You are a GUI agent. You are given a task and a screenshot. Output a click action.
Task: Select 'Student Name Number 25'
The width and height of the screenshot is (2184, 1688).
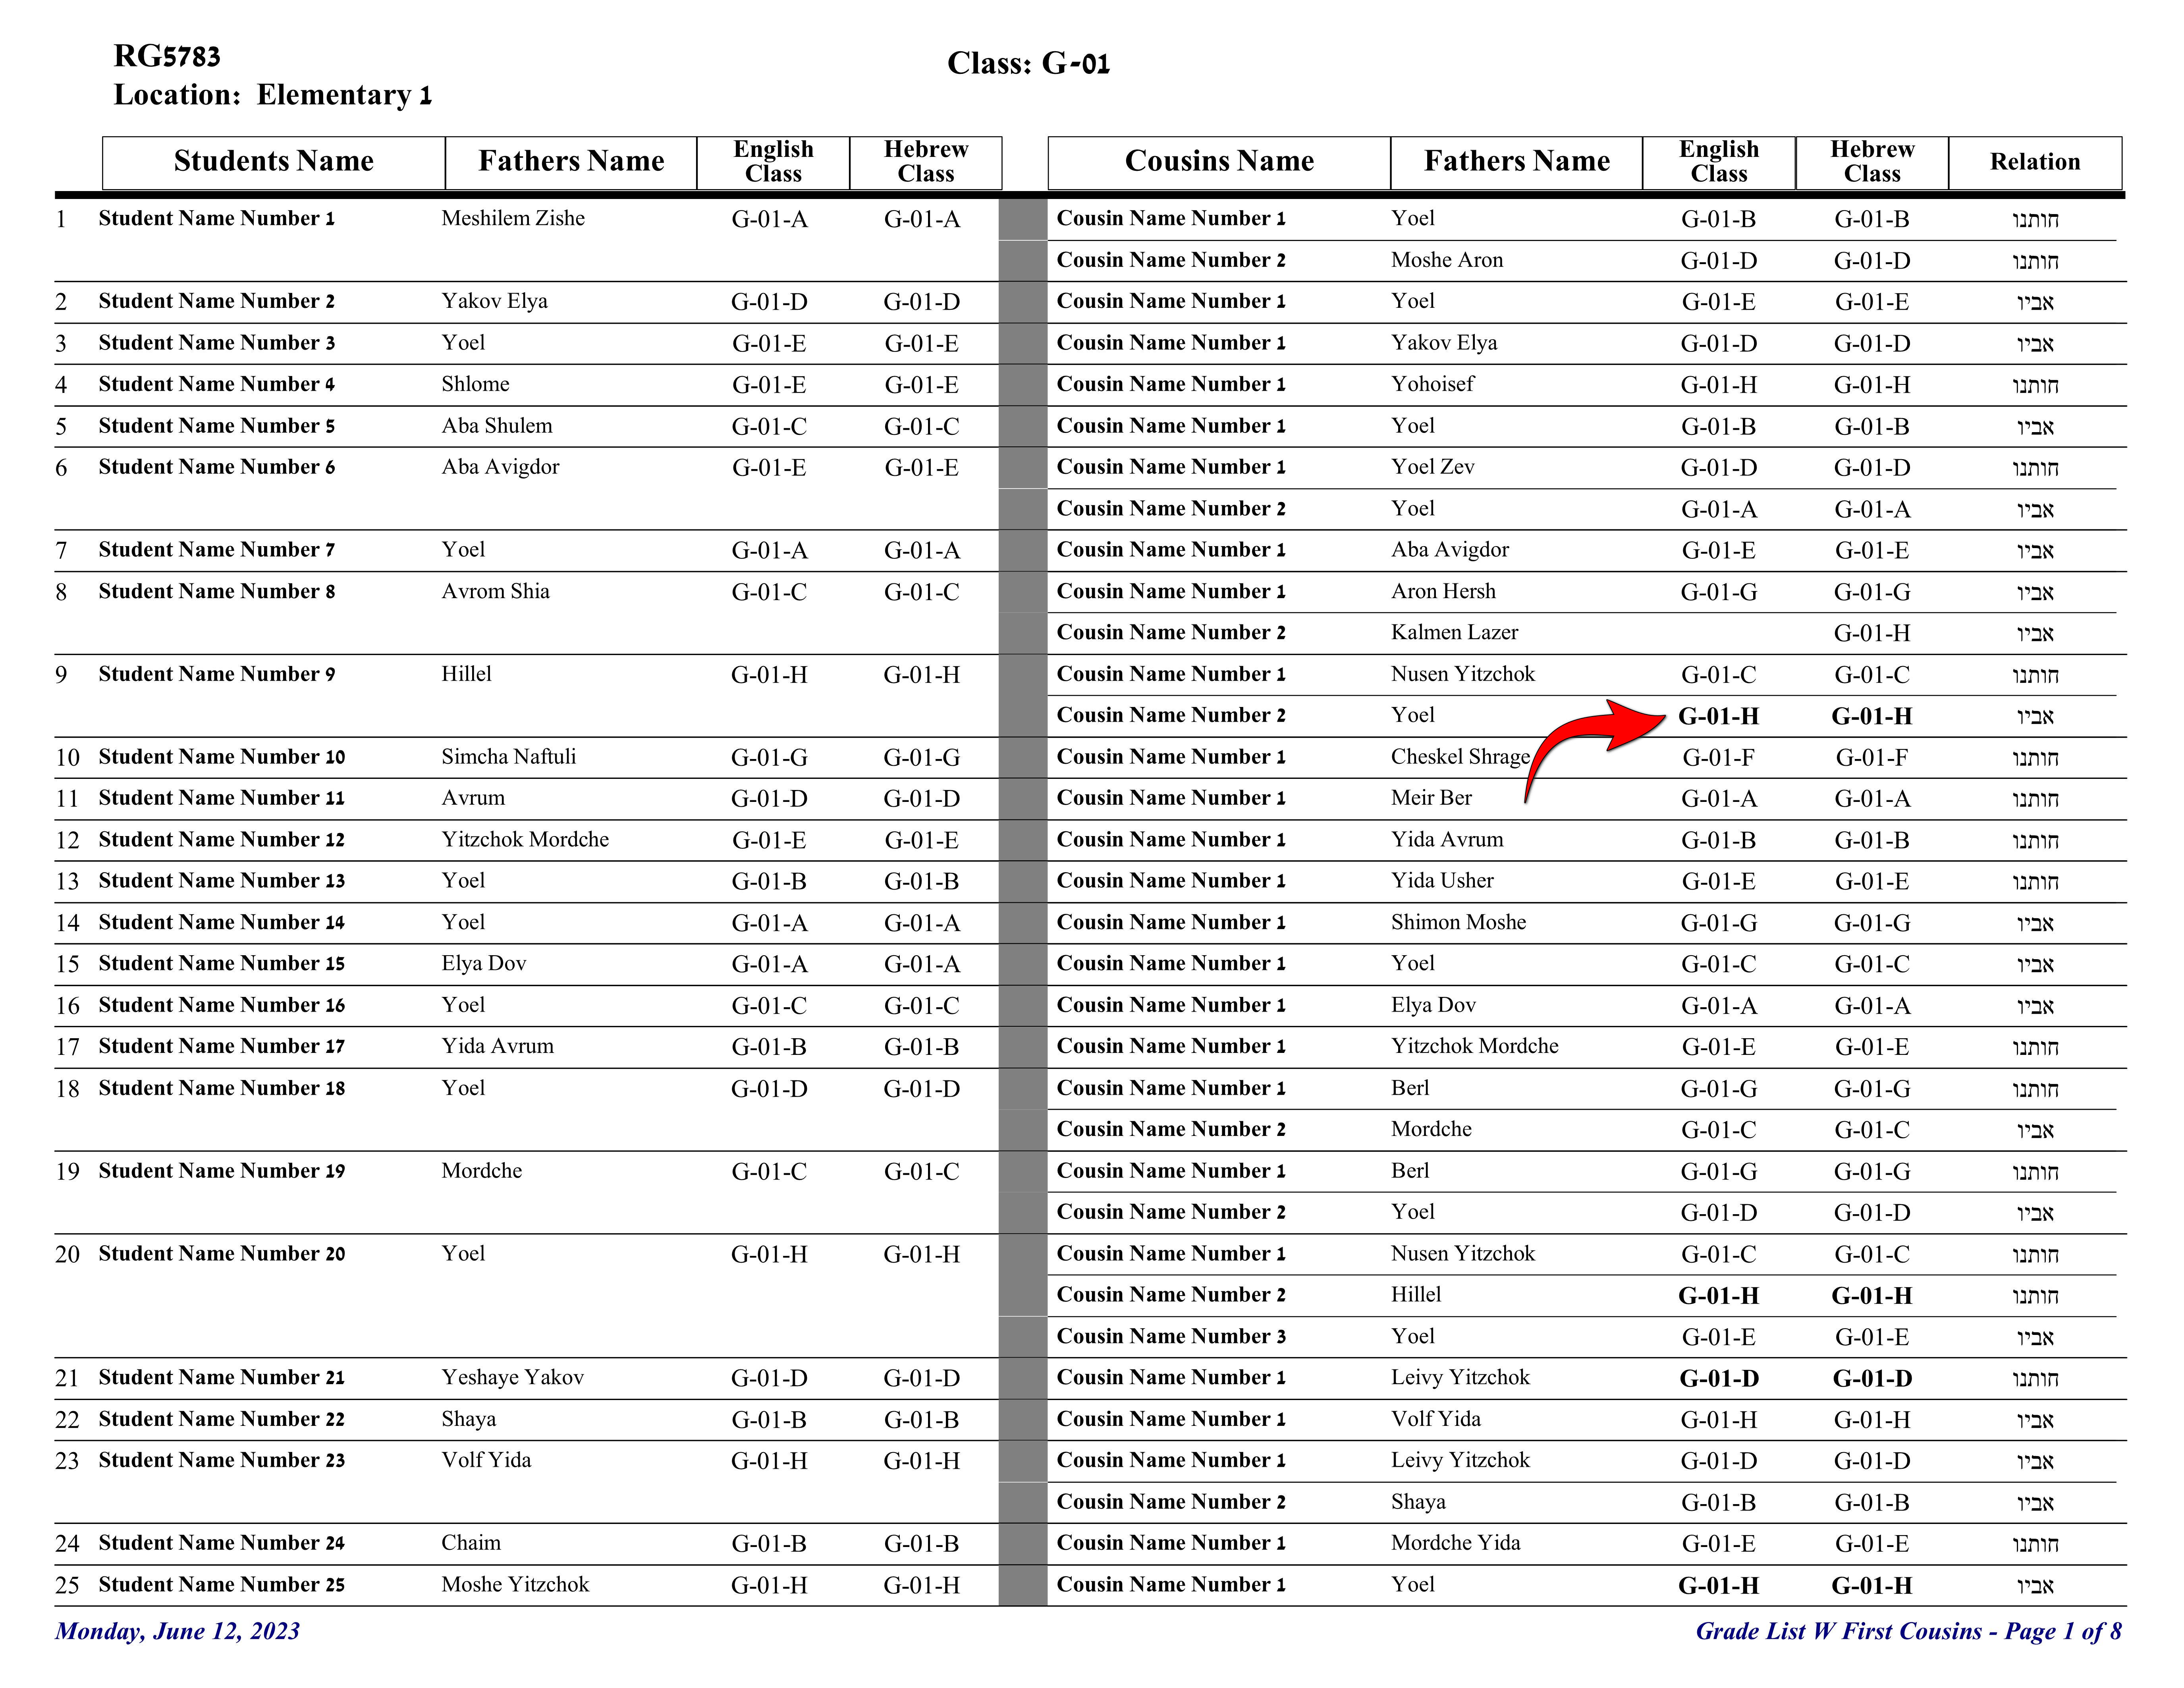pos(221,1585)
